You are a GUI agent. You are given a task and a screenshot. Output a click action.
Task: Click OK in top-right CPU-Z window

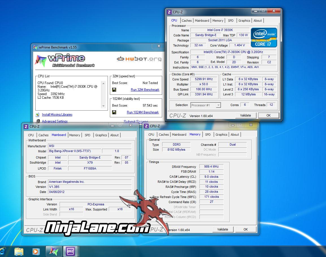tap(268, 115)
